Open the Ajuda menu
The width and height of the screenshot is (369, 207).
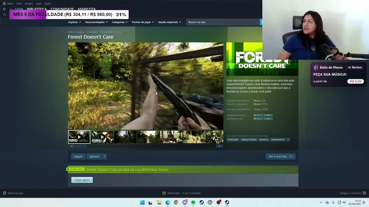[48, 3]
